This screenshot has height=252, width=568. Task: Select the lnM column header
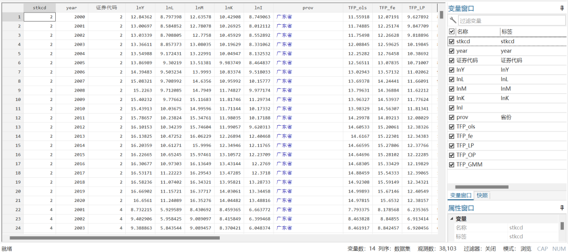pos(199,7)
